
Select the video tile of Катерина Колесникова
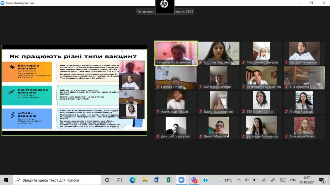[176, 53]
